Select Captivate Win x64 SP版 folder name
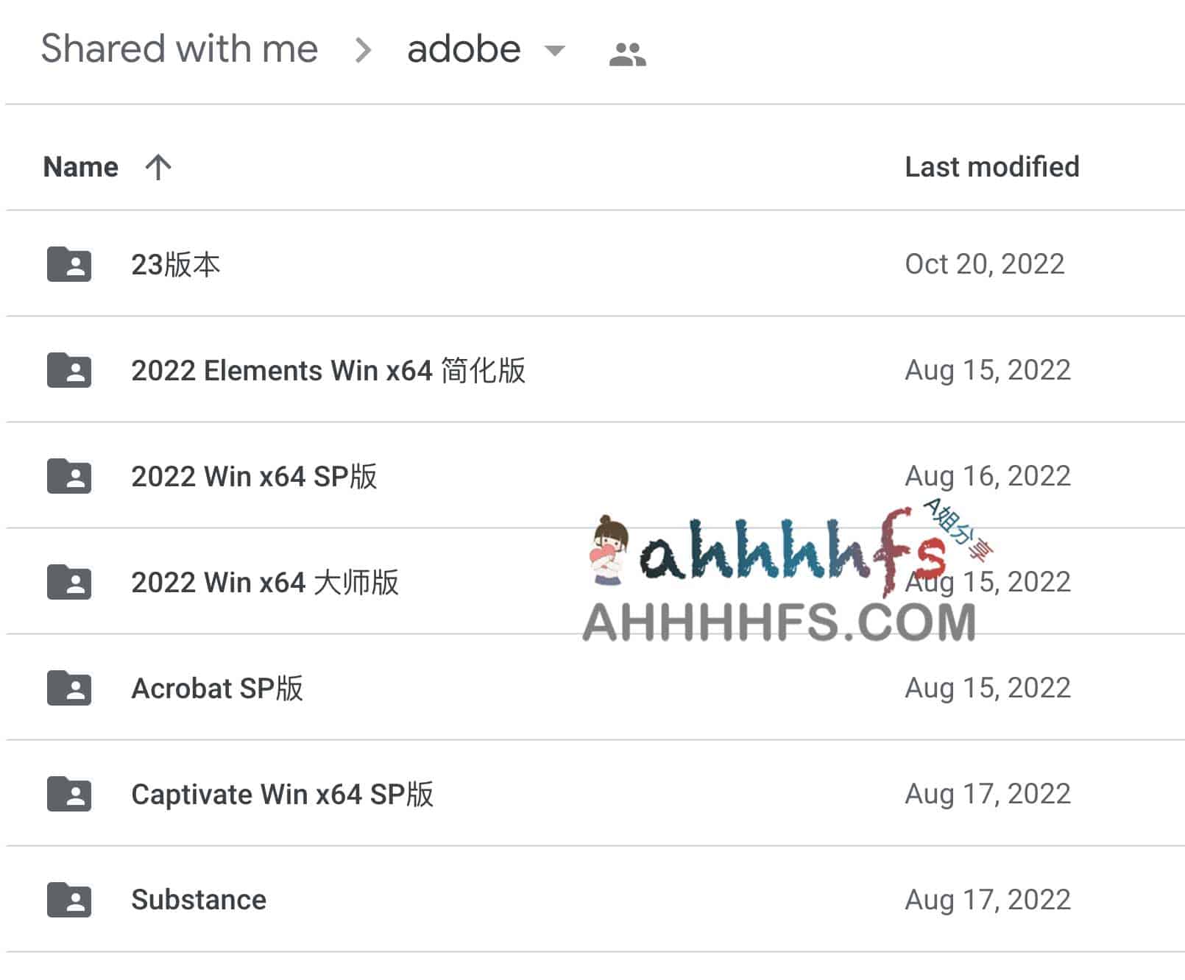 [283, 795]
